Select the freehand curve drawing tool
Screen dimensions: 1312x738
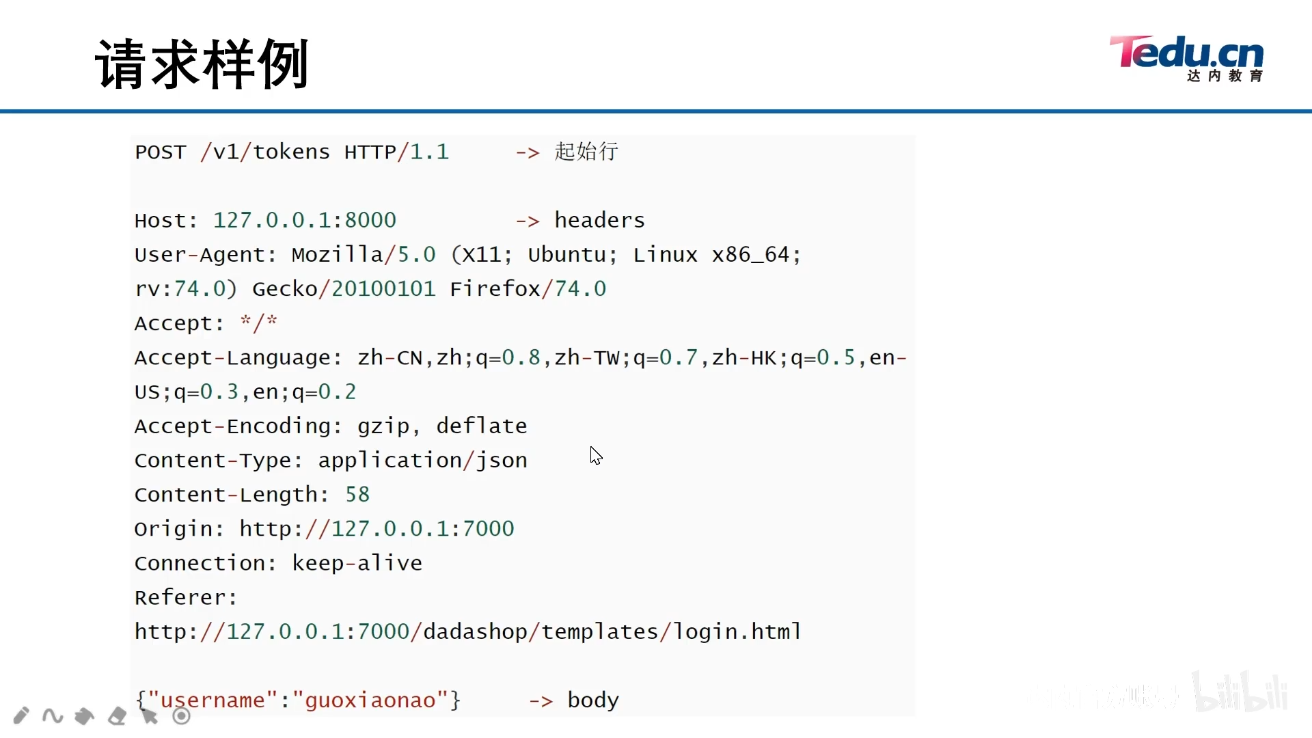click(53, 715)
